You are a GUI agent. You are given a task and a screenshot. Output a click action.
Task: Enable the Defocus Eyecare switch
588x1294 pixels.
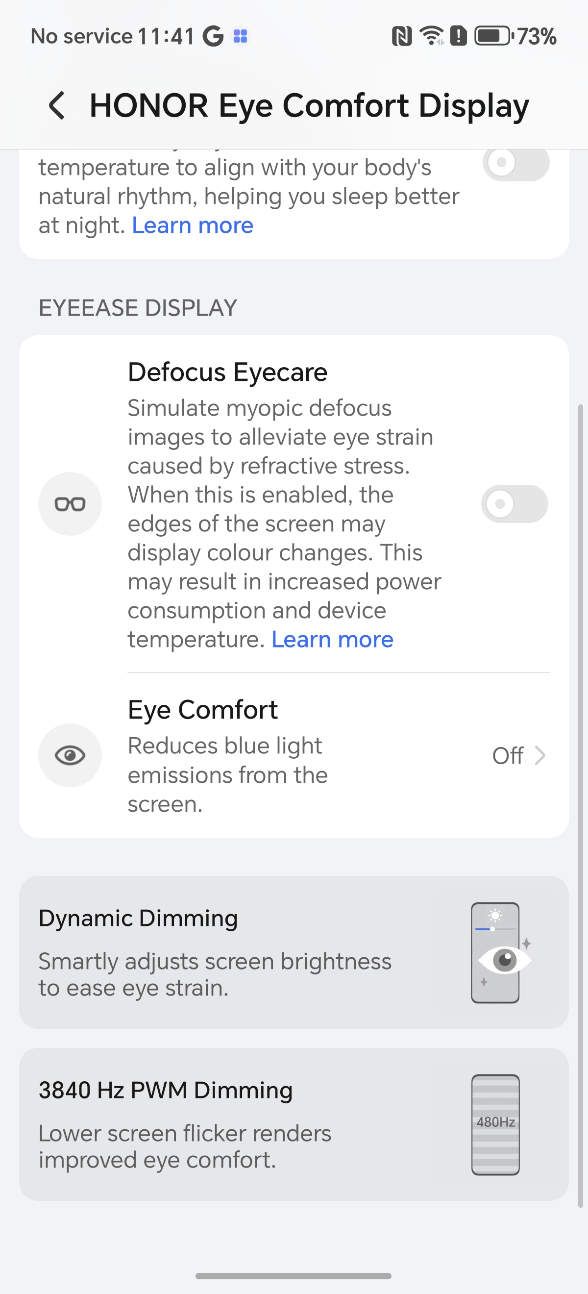(x=514, y=504)
